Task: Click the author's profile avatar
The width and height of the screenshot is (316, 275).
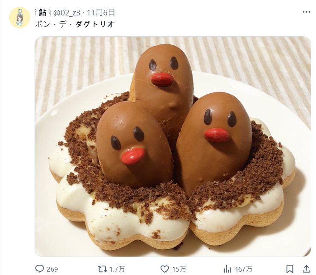Action: tap(20, 18)
